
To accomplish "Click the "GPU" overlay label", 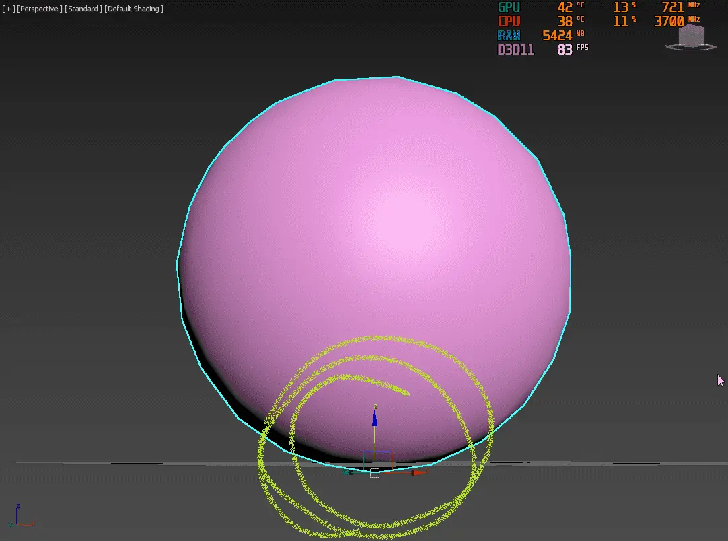I will point(509,7).
